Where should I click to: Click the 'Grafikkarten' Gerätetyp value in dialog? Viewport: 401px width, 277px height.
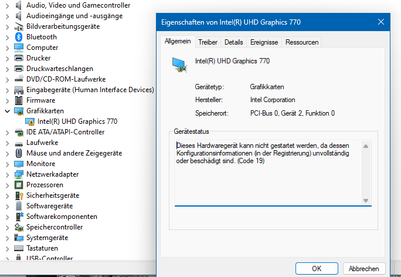tap(267, 87)
